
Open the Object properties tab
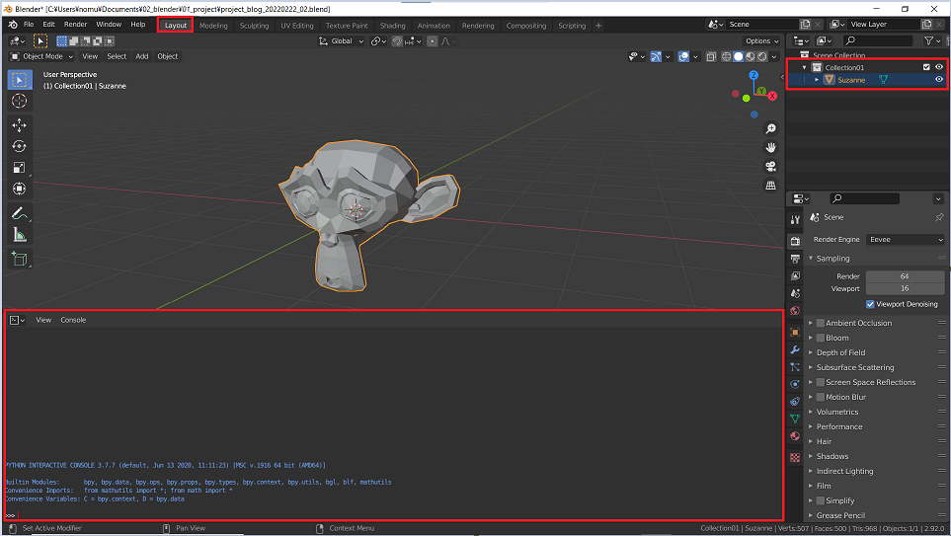click(x=795, y=333)
